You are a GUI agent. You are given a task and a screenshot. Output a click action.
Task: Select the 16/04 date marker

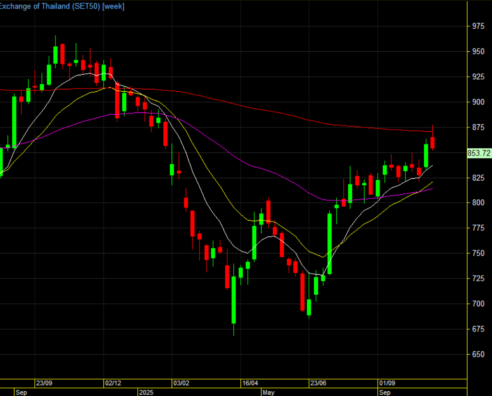pyautogui.click(x=250, y=383)
